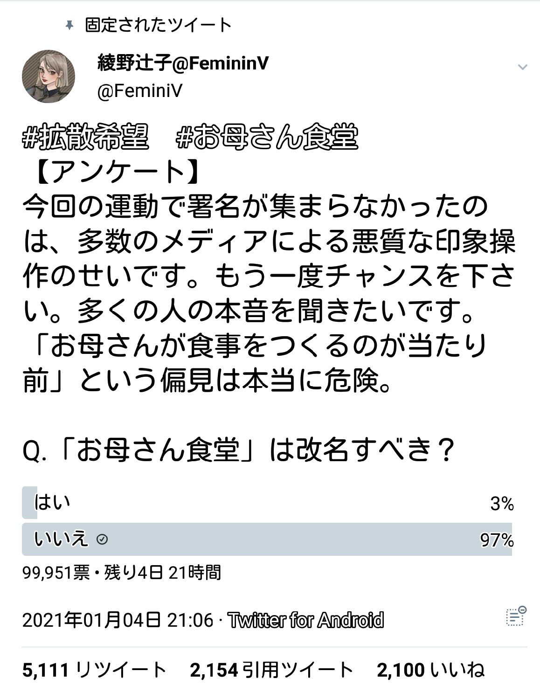Click the 99,951票 vote count
Image resolution: width=540 pixels, height=692 pixels.
click(x=56, y=572)
